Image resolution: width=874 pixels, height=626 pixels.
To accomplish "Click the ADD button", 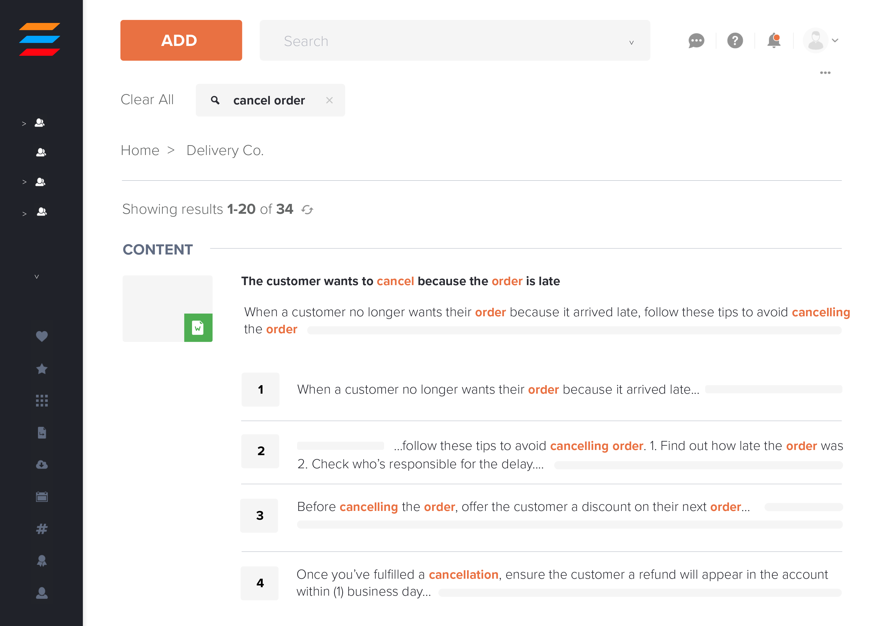I will (181, 40).
